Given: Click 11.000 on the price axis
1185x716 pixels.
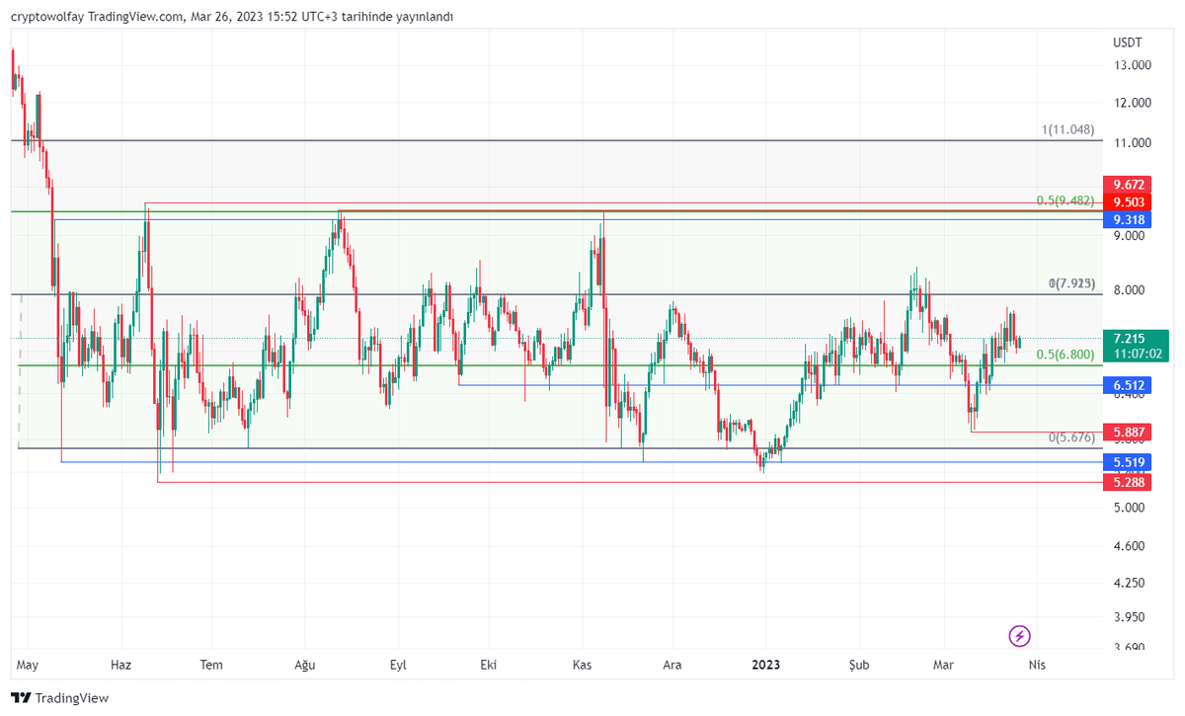Looking at the screenshot, I should pyautogui.click(x=1133, y=143).
